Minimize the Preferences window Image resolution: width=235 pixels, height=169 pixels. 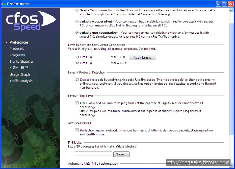218,4
